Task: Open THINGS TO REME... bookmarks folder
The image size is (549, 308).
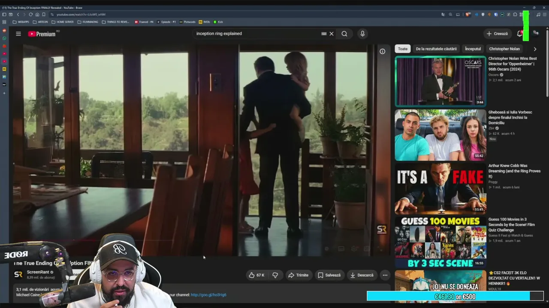Action: click(x=116, y=22)
